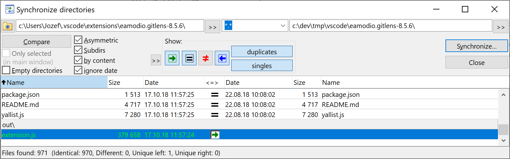510x159 pixels.
Task: Open left directory browse >> button
Action: pos(213,27)
